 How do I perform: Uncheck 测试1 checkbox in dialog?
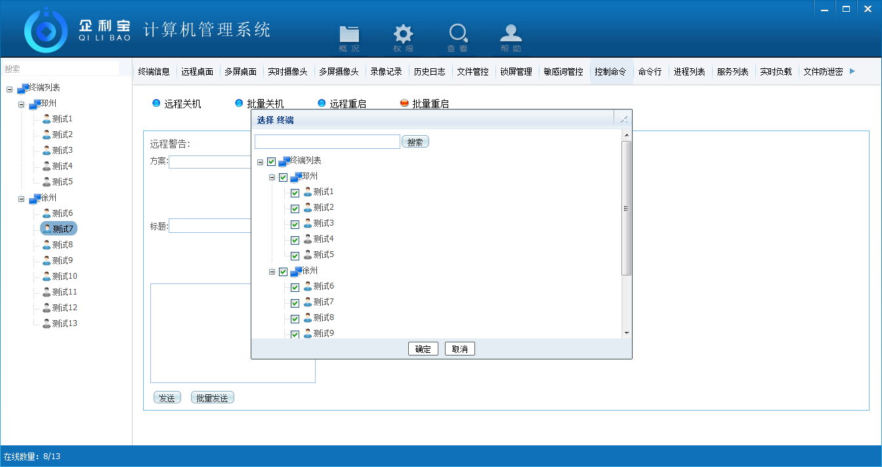click(295, 193)
